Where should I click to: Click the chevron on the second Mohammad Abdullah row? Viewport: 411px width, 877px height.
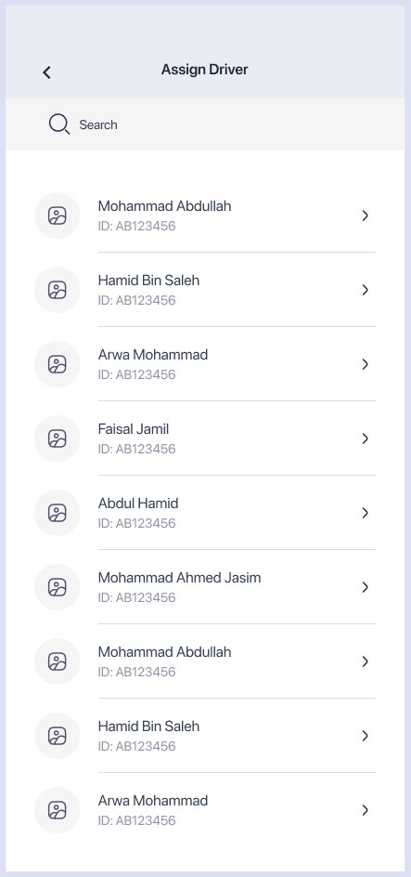click(366, 661)
